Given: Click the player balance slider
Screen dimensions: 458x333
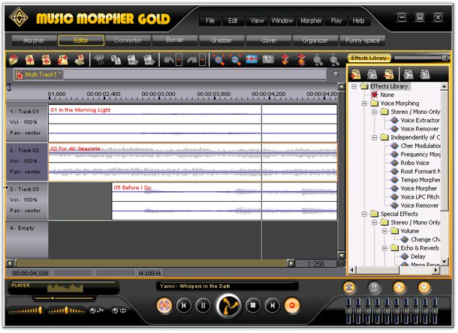Looking at the screenshot, I should 67,310.
